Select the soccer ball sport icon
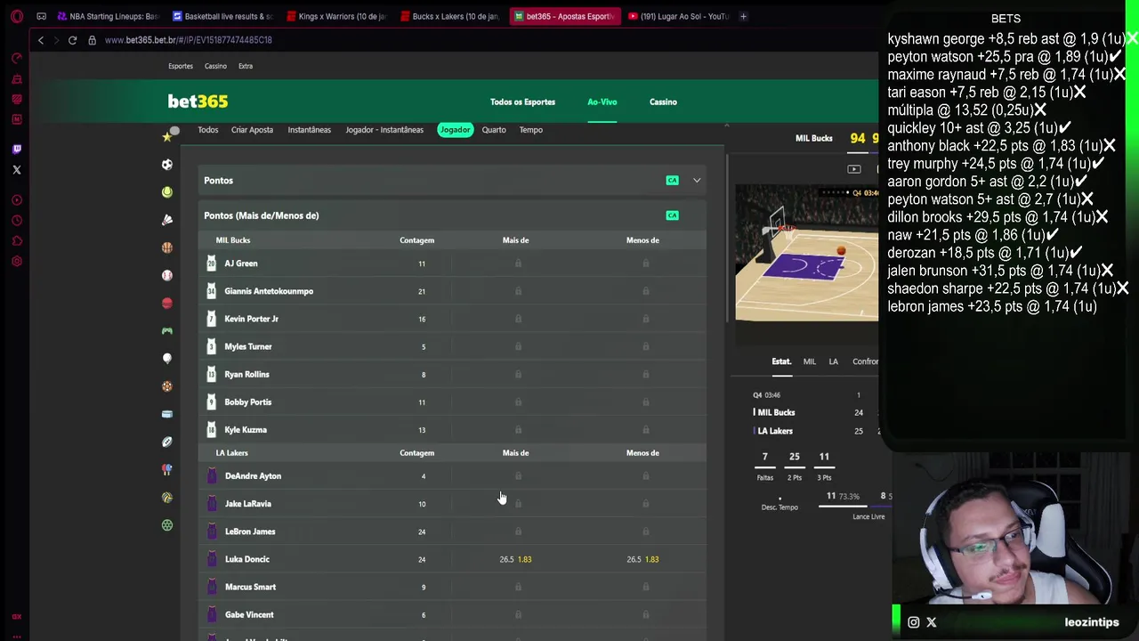 [166, 165]
